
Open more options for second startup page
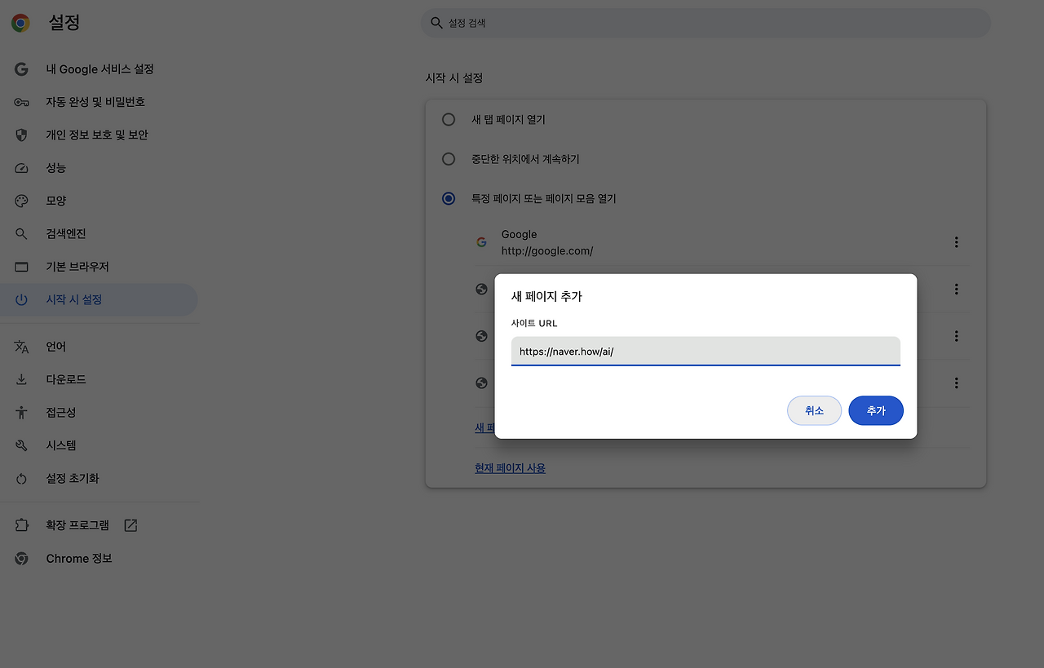956,289
